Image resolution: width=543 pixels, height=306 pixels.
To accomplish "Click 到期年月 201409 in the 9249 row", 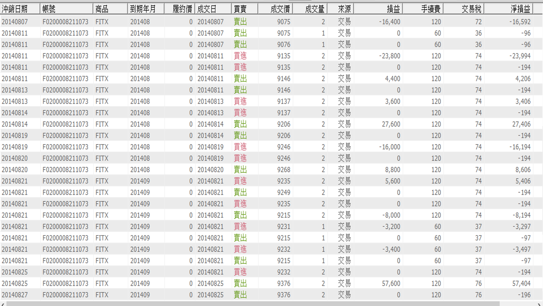I will (140, 192).
